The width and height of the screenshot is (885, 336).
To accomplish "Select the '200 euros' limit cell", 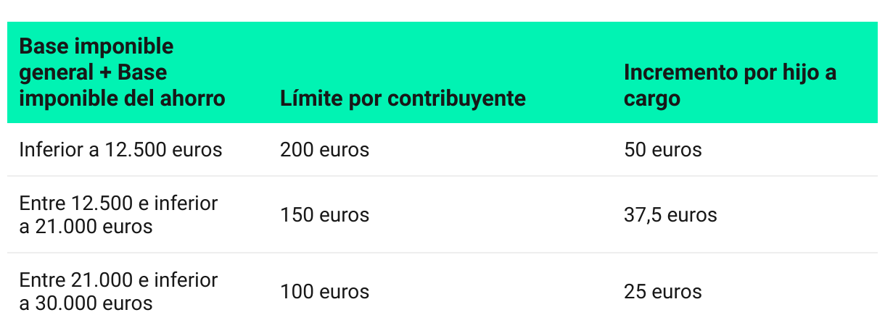I will point(324,150).
